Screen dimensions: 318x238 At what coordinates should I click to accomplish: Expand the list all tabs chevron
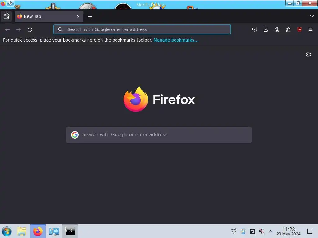point(312,16)
